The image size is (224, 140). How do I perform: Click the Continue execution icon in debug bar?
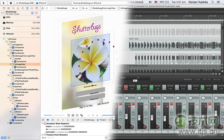[53, 120]
